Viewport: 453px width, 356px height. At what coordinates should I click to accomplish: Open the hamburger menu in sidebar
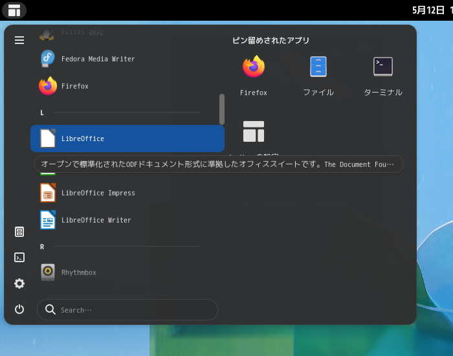(19, 40)
